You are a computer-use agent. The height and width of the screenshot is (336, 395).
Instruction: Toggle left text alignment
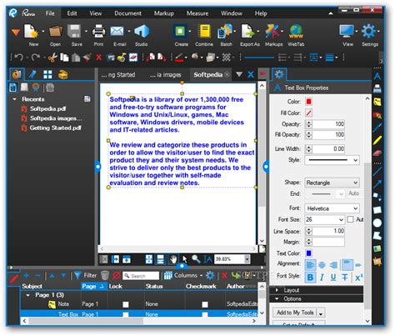point(310,265)
